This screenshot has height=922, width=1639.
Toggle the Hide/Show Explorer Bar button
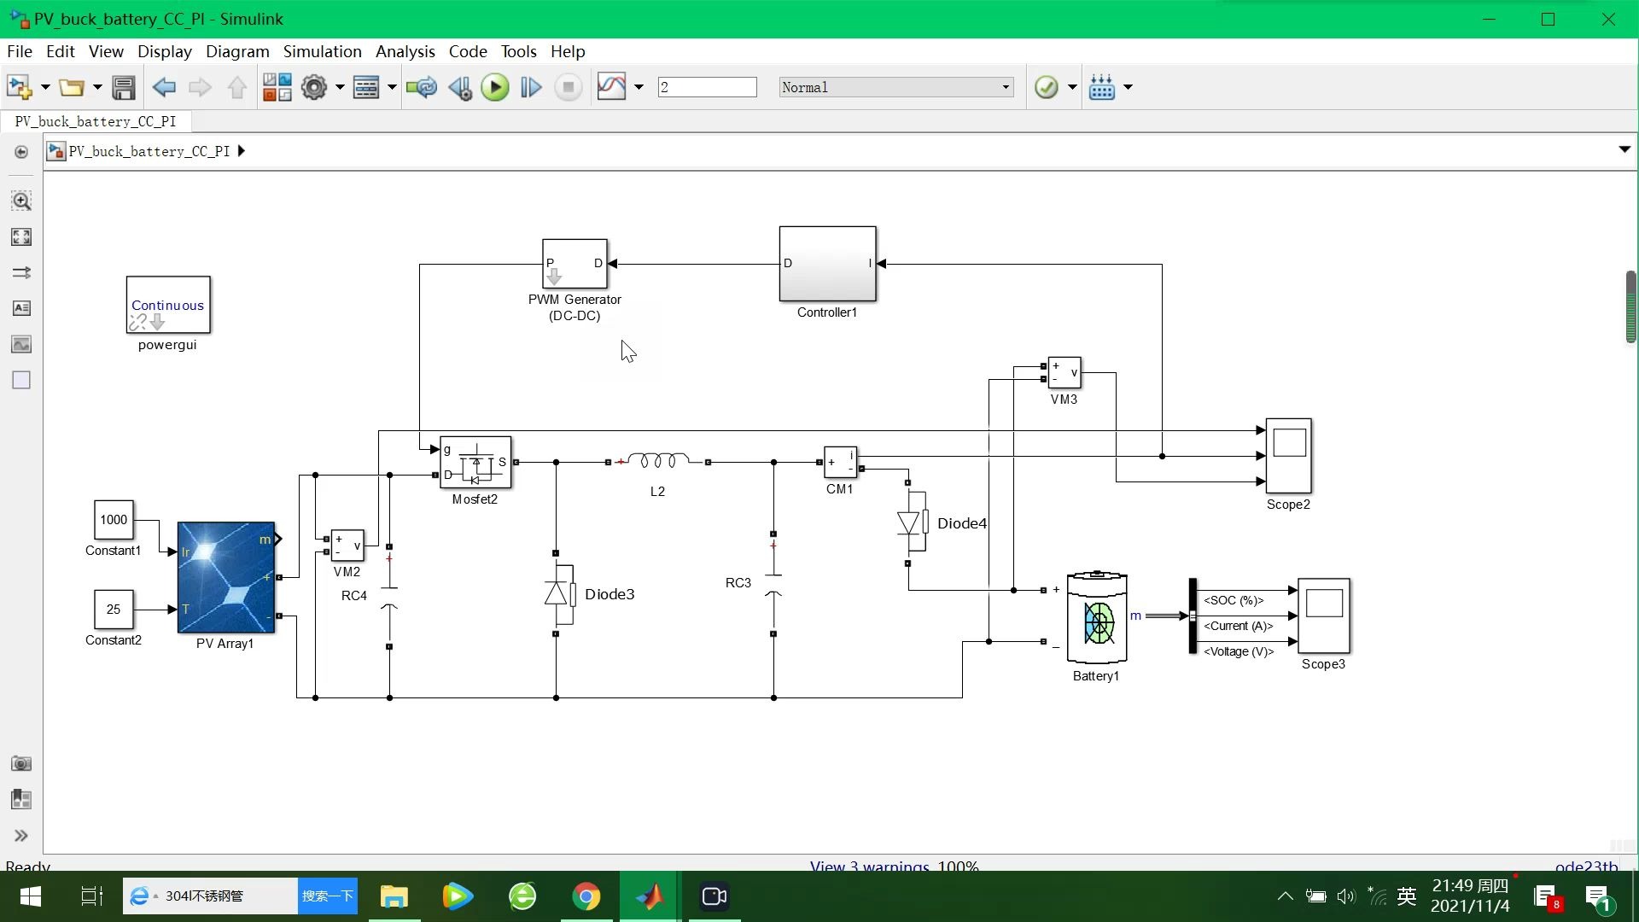[x=21, y=152]
